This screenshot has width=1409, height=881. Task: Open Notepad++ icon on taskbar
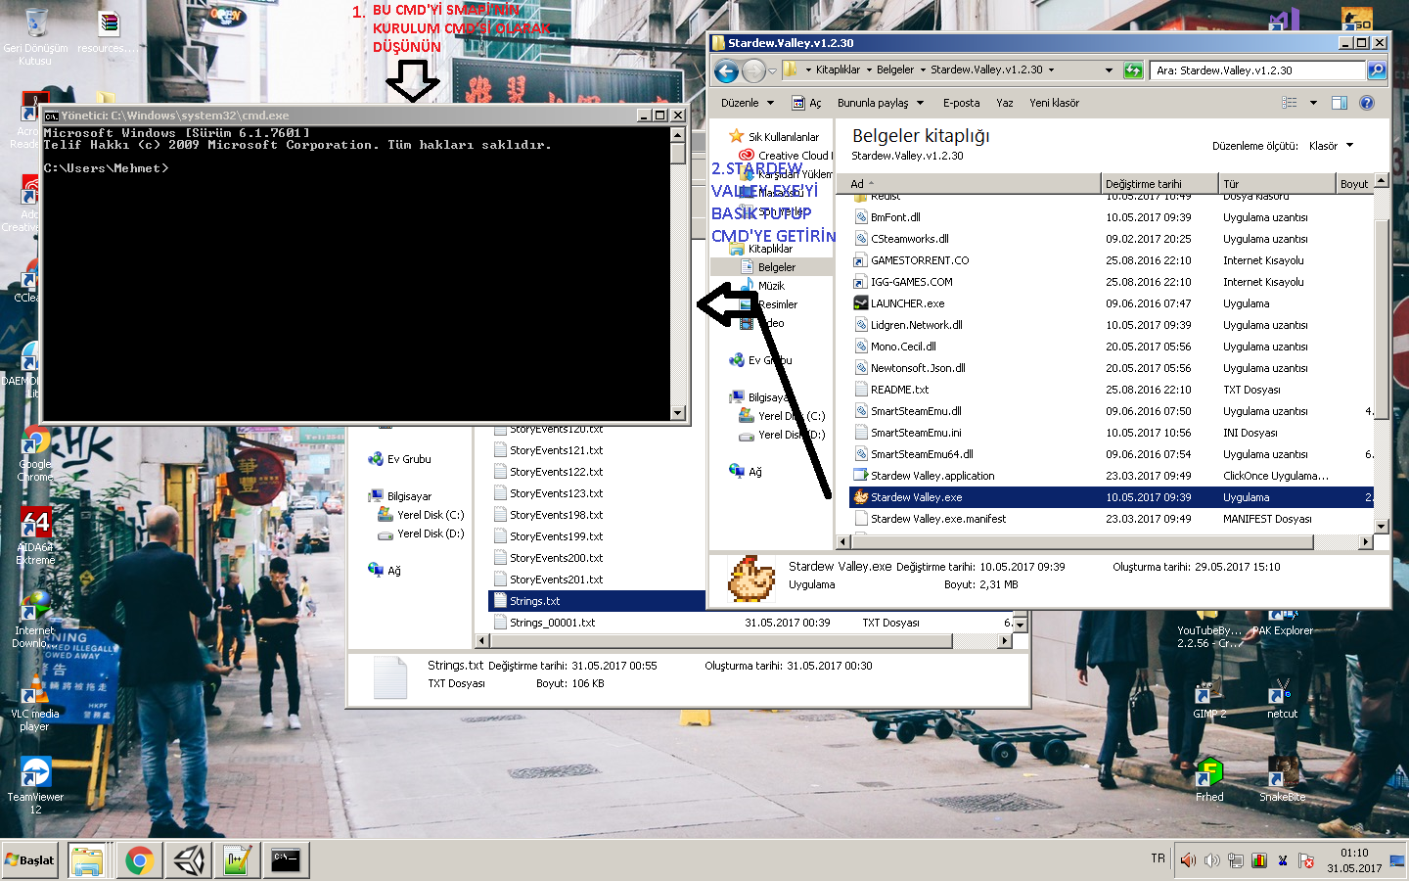[x=238, y=860]
